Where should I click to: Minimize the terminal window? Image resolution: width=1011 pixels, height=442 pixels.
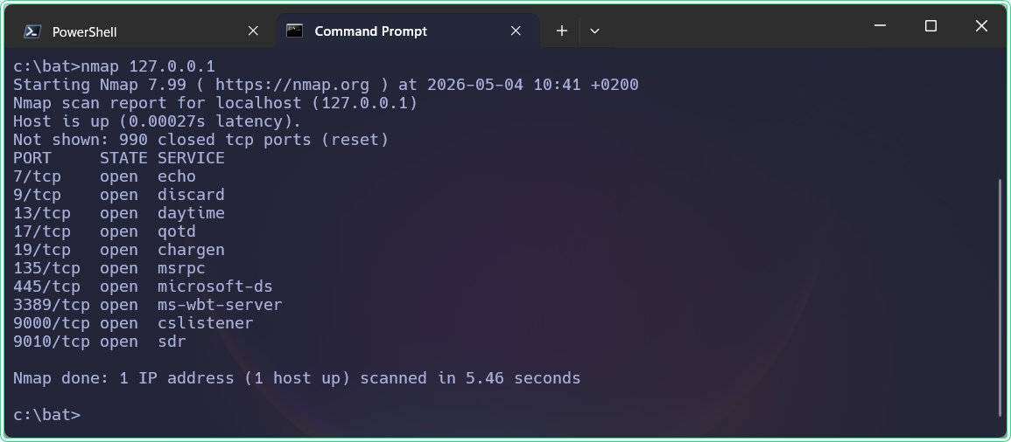[x=881, y=25]
